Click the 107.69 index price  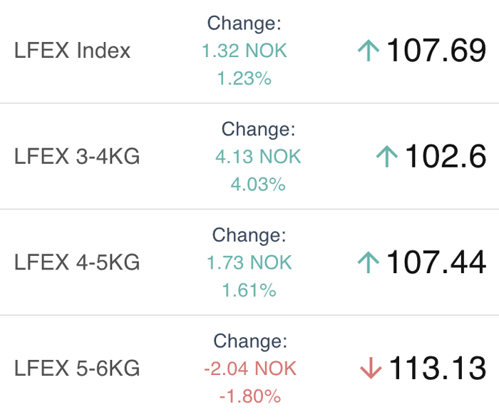(436, 51)
